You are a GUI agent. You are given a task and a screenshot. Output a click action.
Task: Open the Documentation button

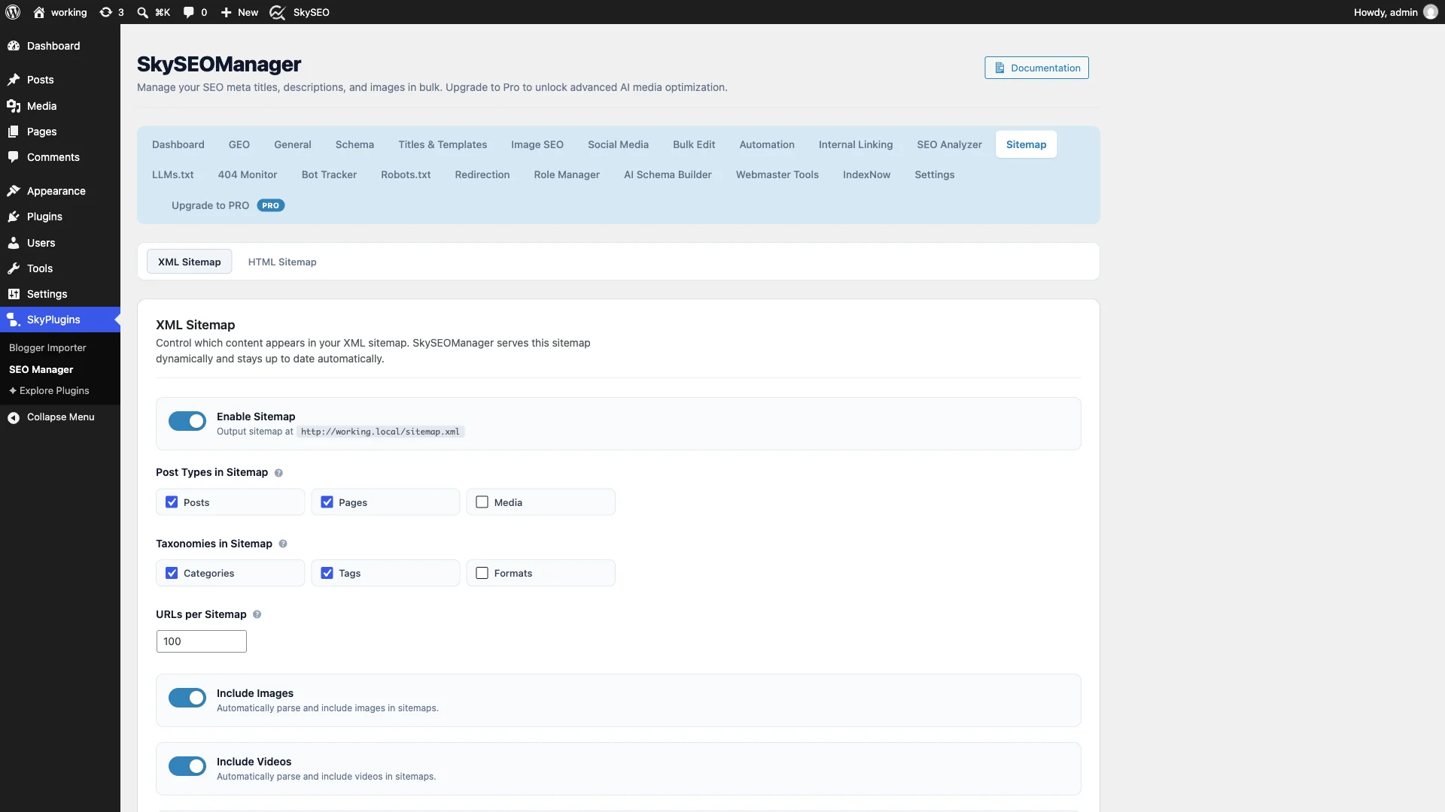tap(1036, 68)
